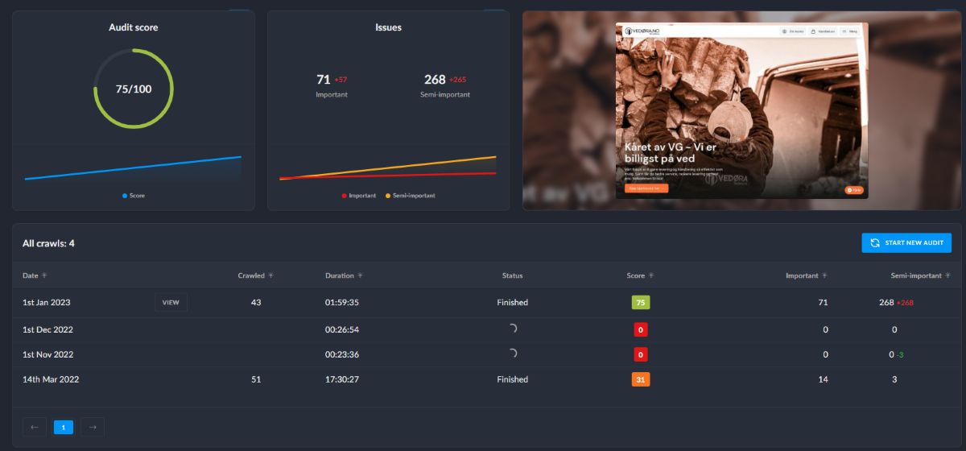
Task: Click the Semi-important column header label
Action: (916, 275)
